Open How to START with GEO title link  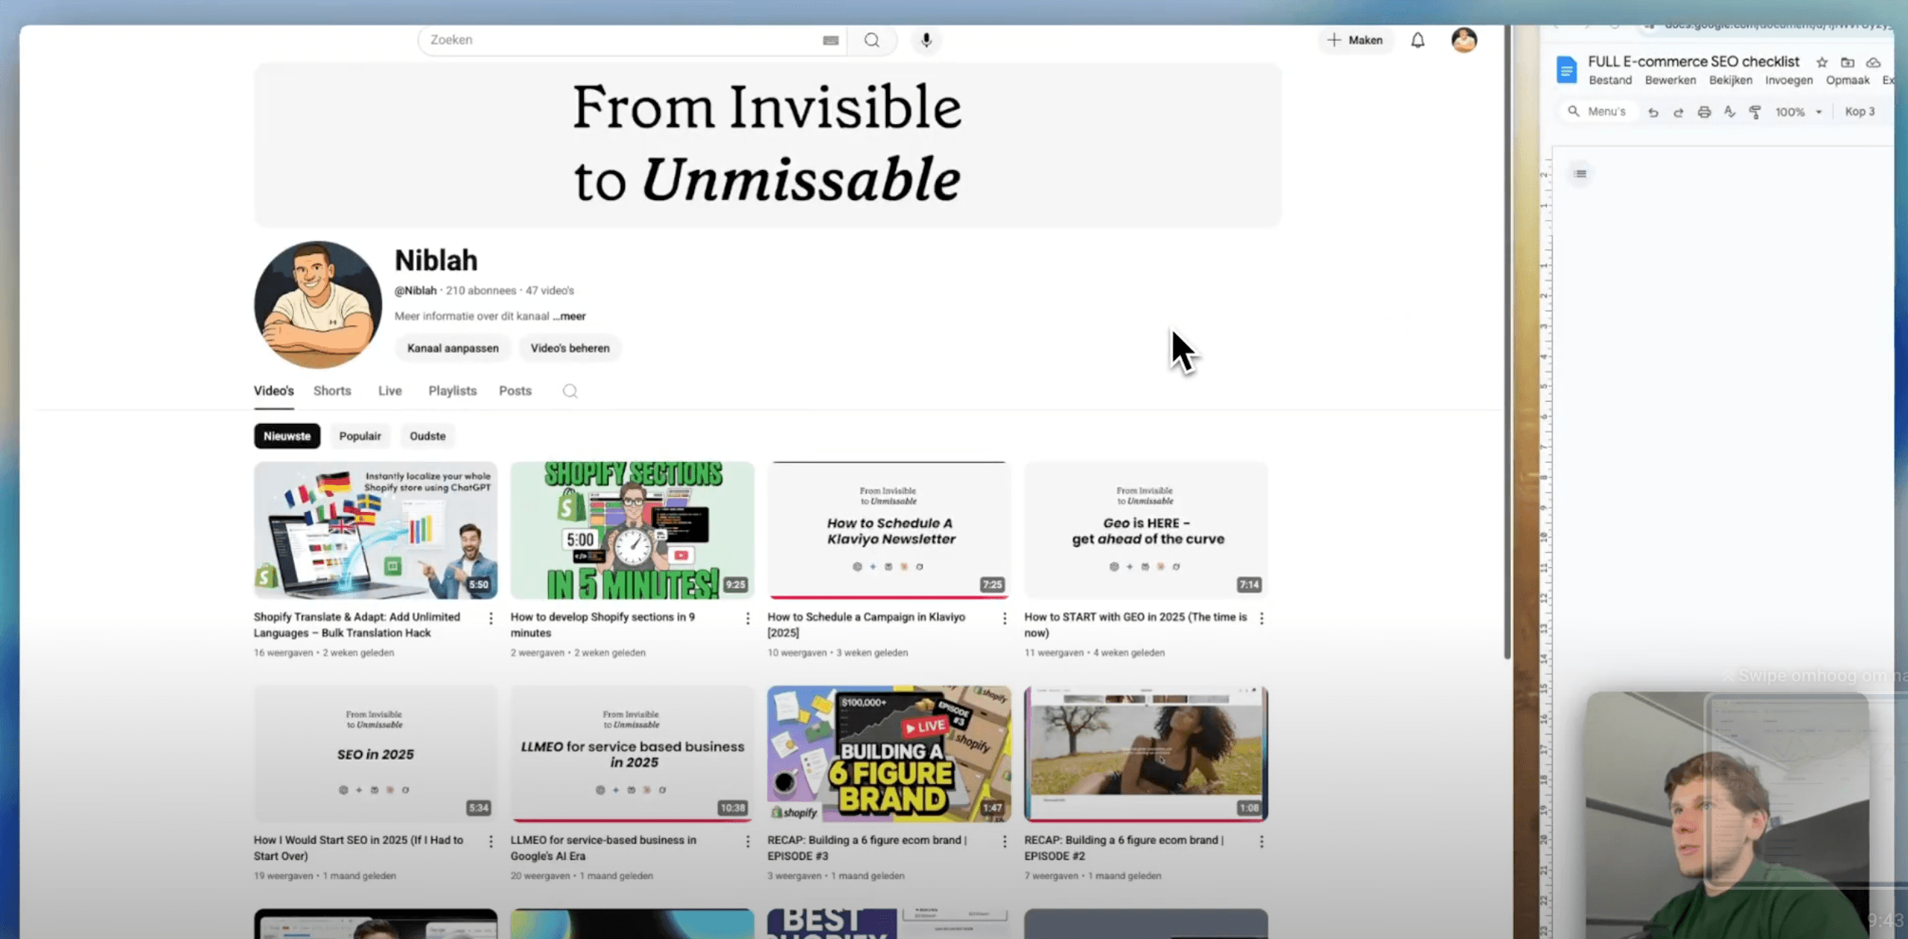(1135, 625)
